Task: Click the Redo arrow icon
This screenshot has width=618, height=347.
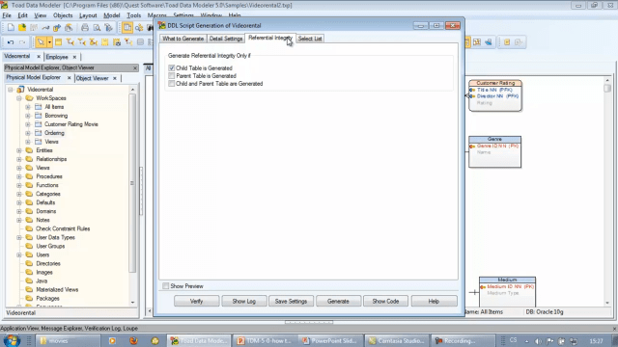Action: pos(22,42)
